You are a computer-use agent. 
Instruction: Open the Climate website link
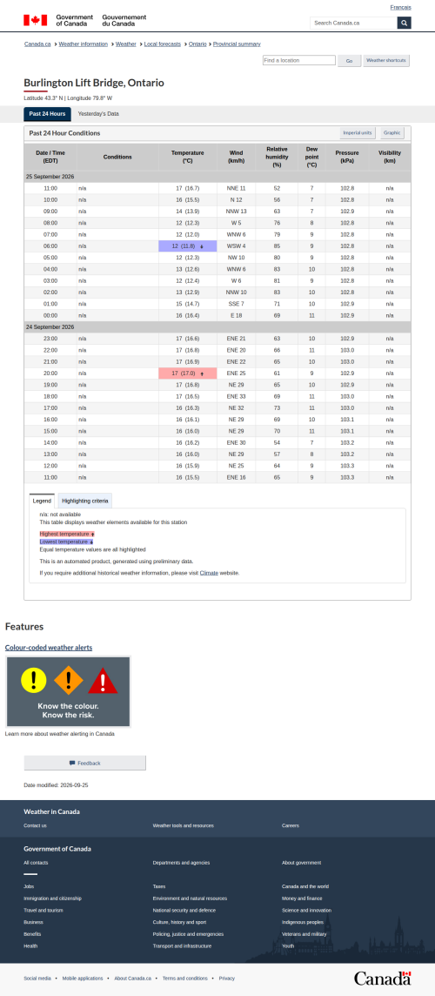[209, 573]
